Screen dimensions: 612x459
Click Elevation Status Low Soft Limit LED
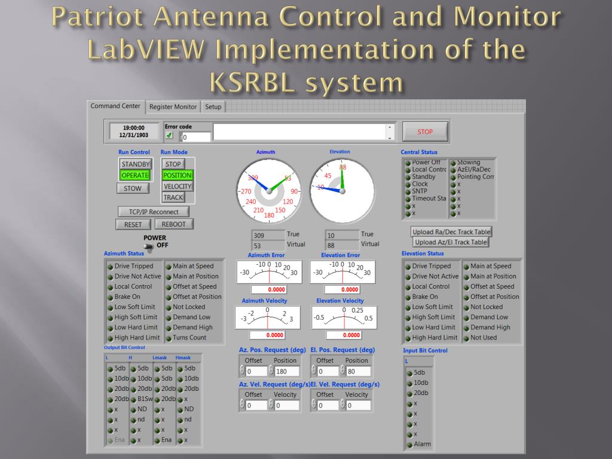(408, 308)
